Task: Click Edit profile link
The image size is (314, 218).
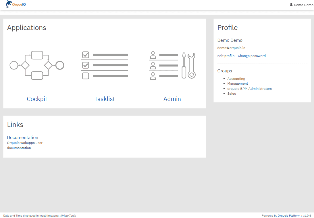Action: pyautogui.click(x=226, y=56)
